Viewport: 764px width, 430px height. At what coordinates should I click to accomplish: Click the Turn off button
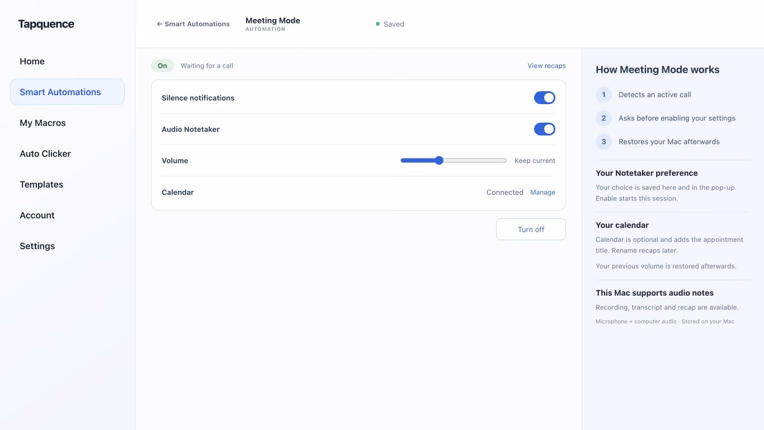[x=531, y=230]
